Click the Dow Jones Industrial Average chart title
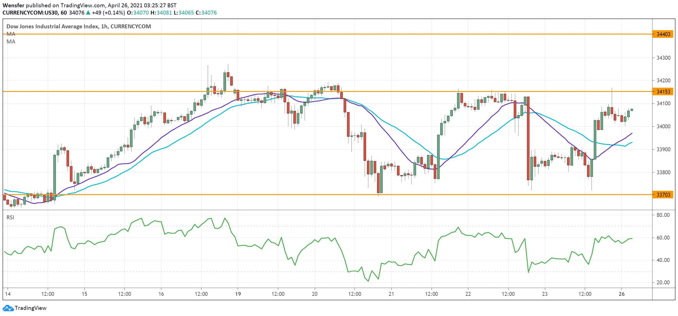 coord(79,26)
